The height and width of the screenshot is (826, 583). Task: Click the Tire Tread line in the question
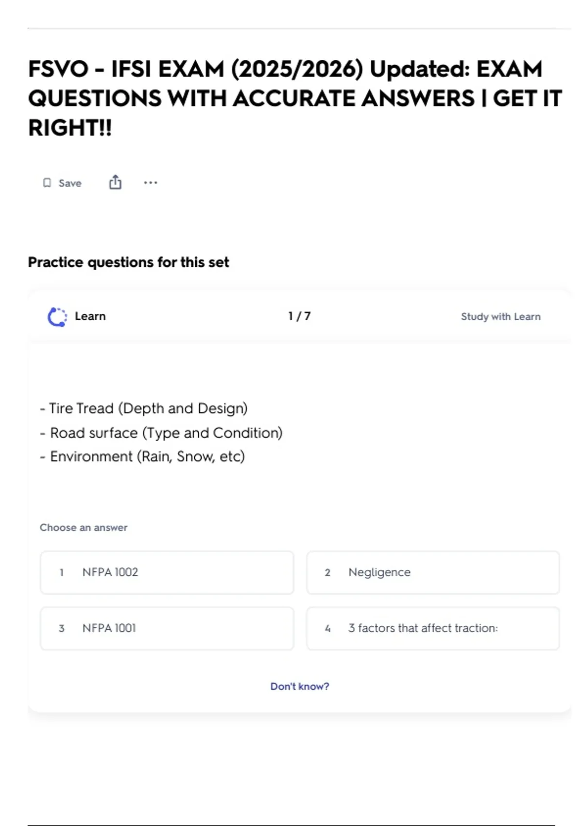click(144, 409)
